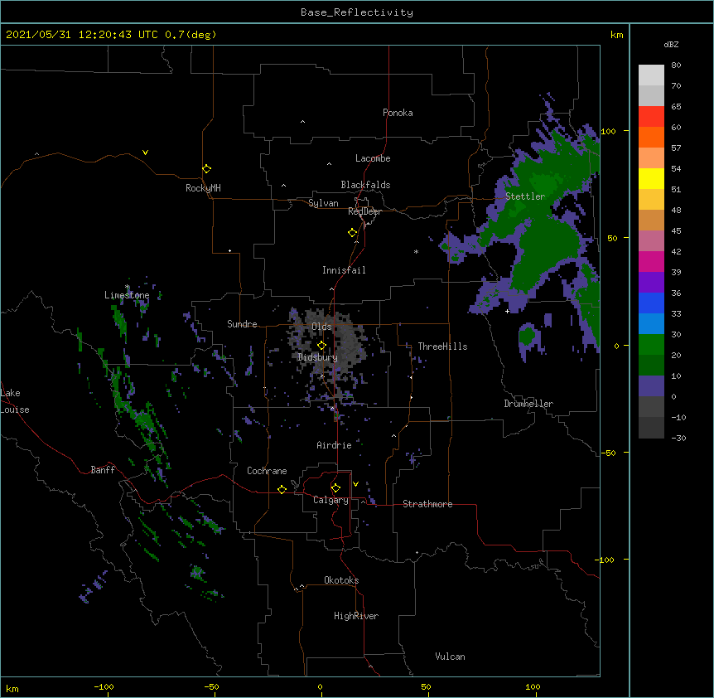
Task: Click the slate purple 0-10 dBZ legend swatch
Action: coord(651,386)
